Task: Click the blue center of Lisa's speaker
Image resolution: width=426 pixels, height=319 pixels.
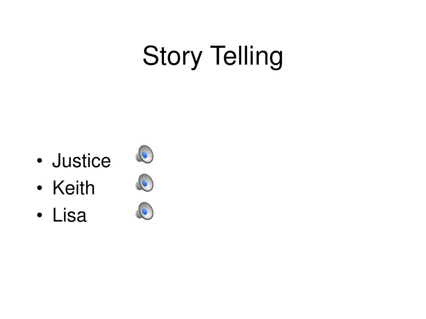Action: [x=145, y=212]
